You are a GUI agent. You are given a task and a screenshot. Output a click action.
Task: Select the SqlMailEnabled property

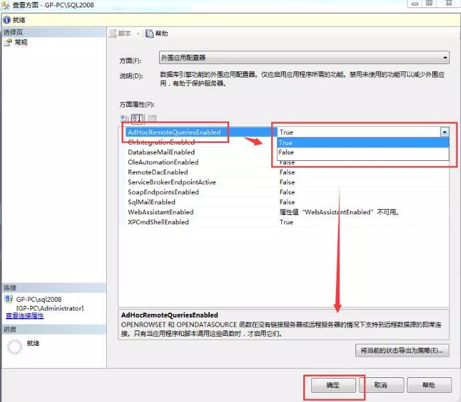(152, 202)
